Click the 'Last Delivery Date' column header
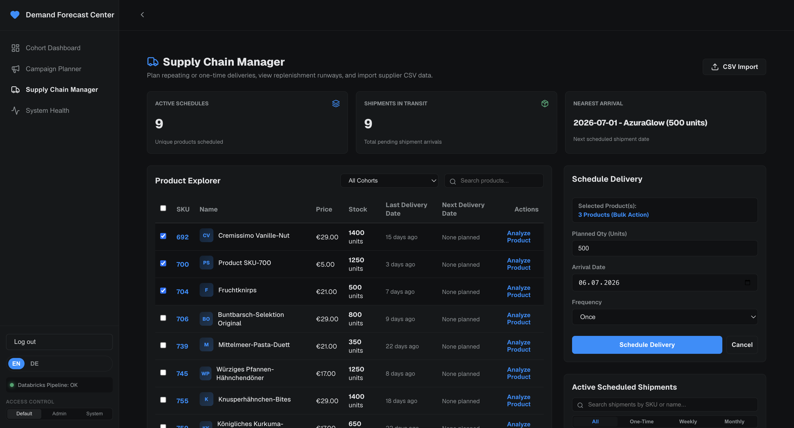Image resolution: width=794 pixels, height=428 pixels. (x=406, y=209)
